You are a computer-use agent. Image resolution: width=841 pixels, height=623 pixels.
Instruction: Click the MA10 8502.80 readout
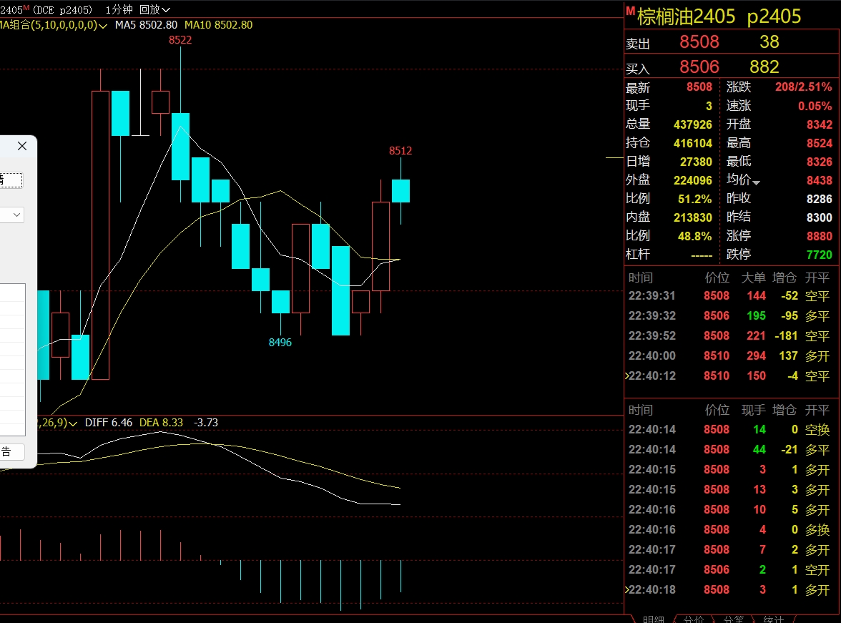(218, 25)
